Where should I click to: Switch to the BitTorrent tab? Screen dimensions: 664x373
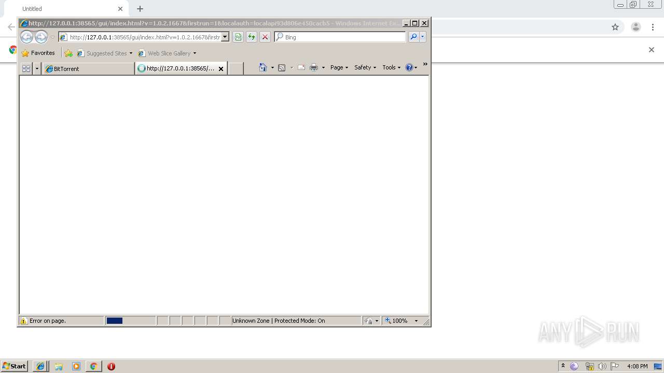pyautogui.click(x=88, y=68)
